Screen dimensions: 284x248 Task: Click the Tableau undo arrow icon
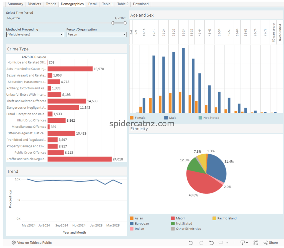pyautogui.click(x=191, y=242)
